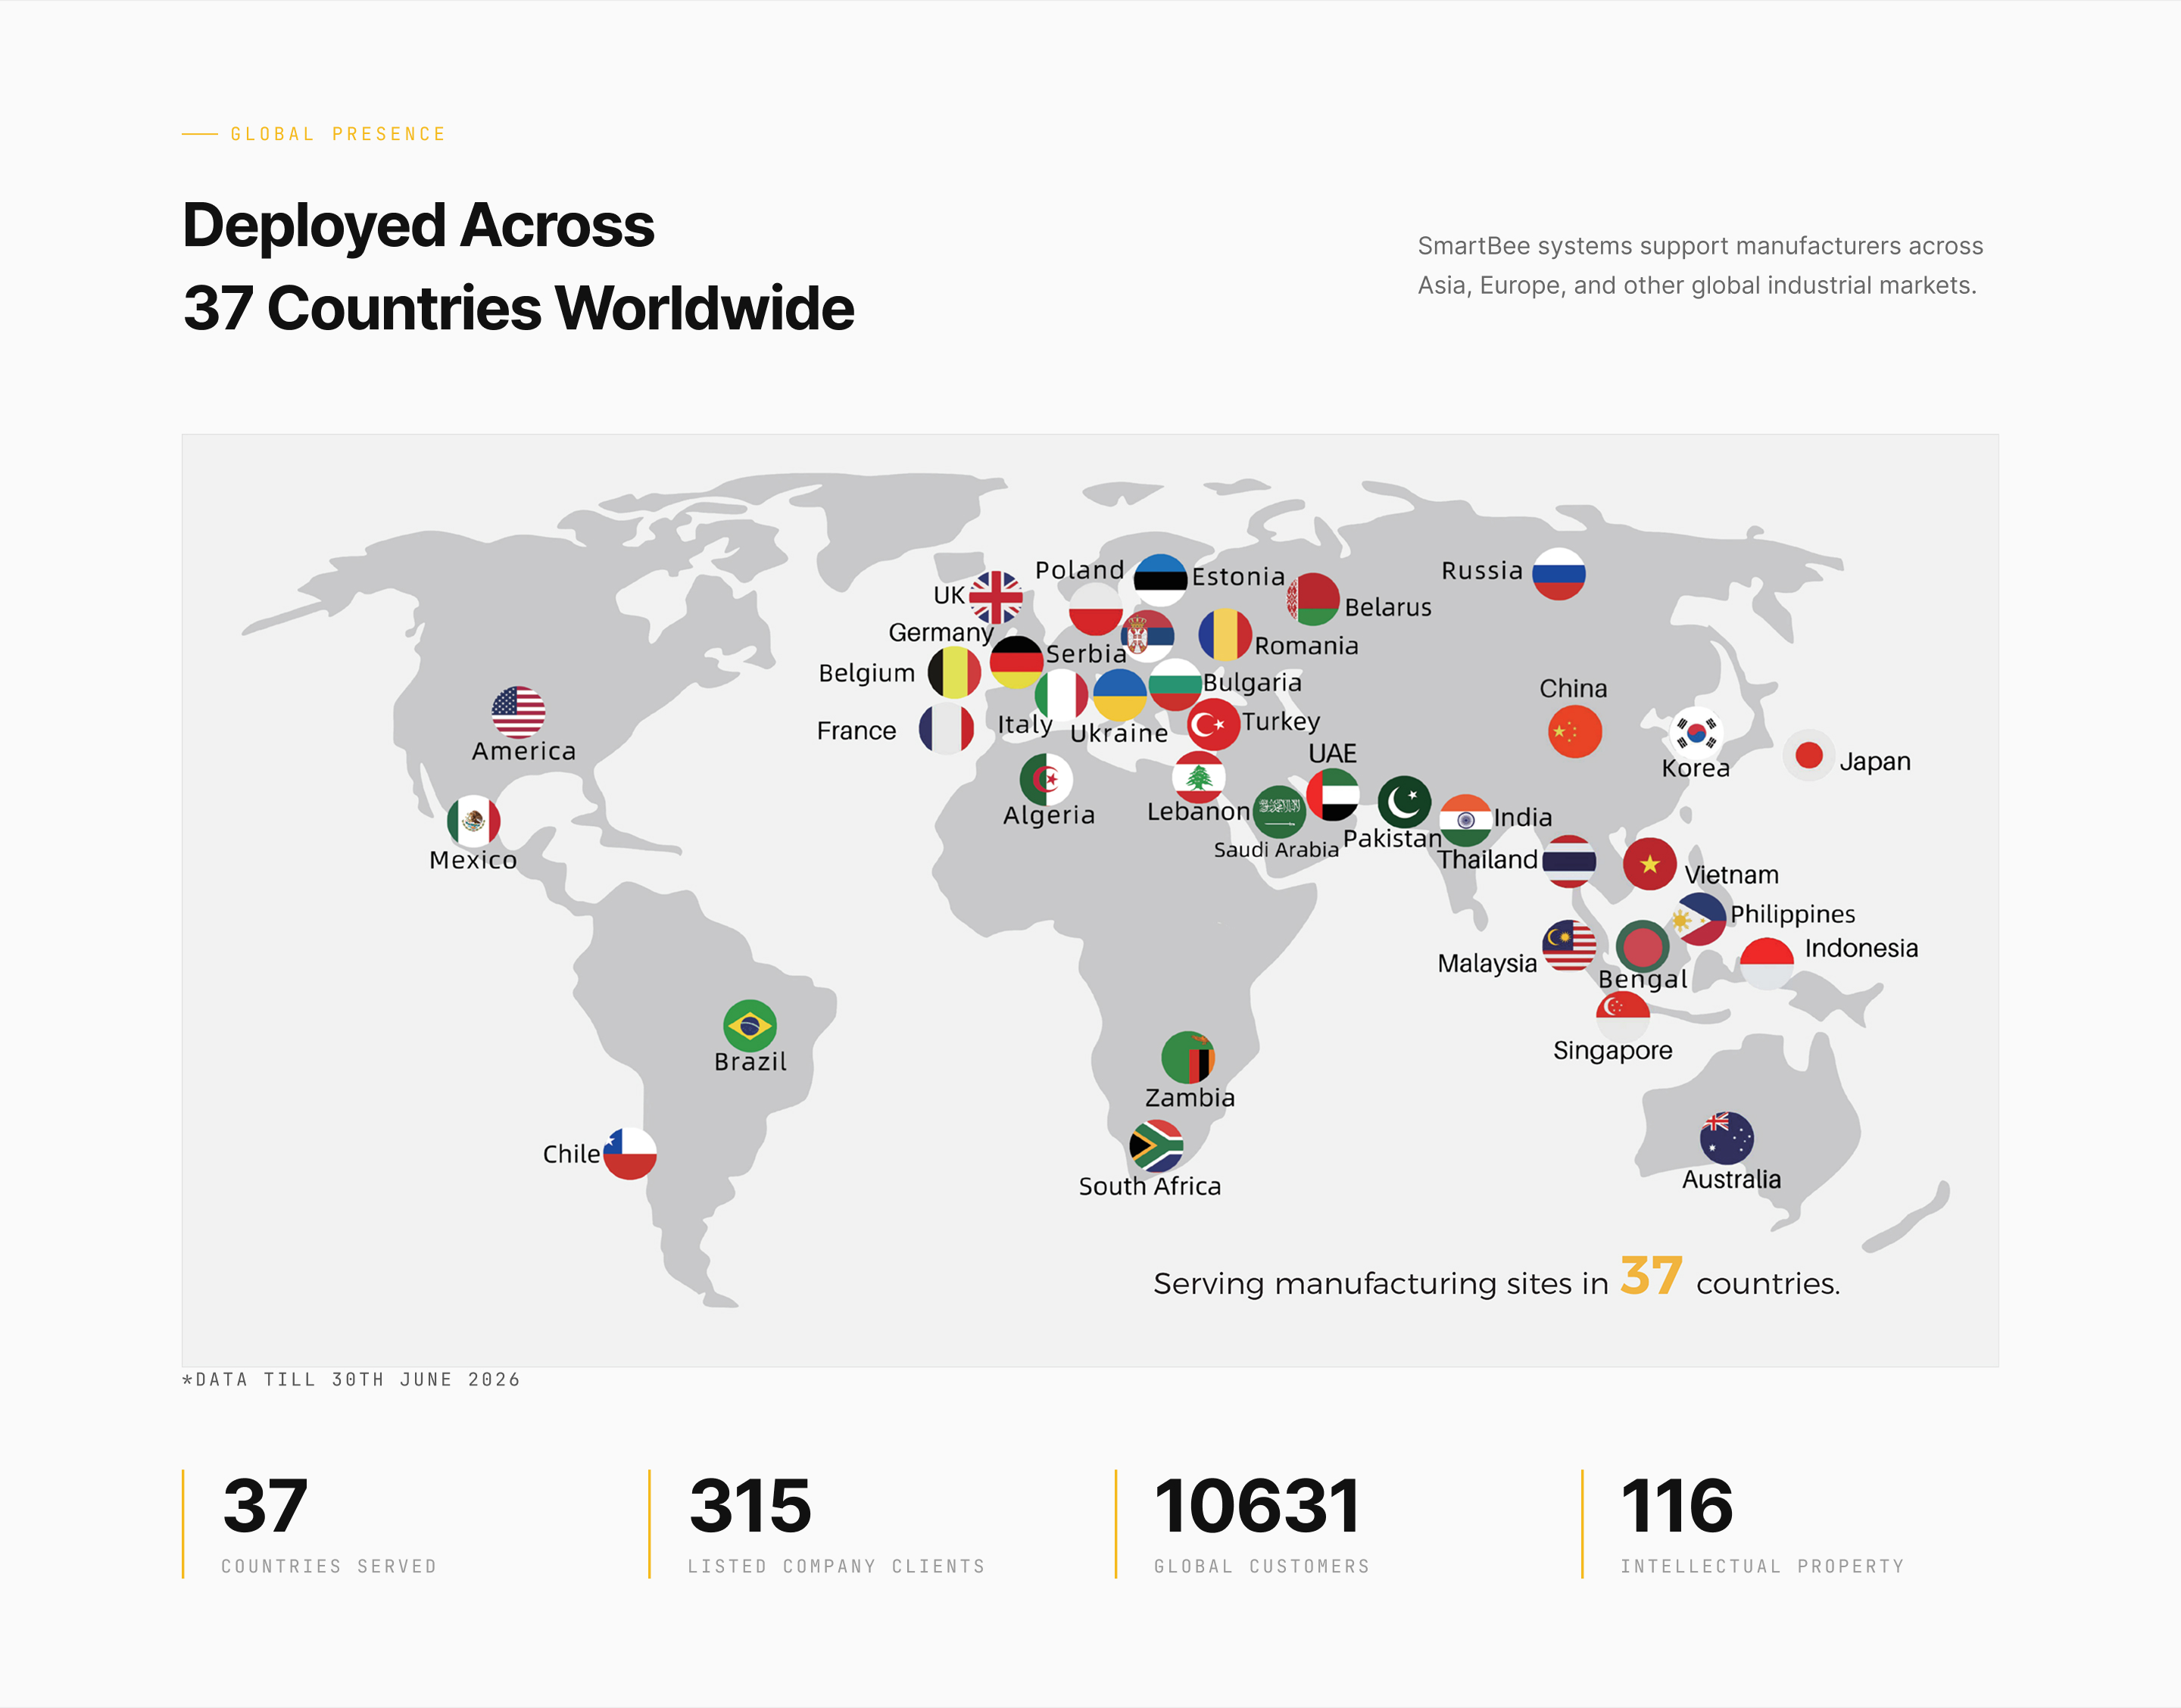Click the Lebanon flag icon
Image resolution: width=2181 pixels, height=1708 pixels.
pos(1198,778)
